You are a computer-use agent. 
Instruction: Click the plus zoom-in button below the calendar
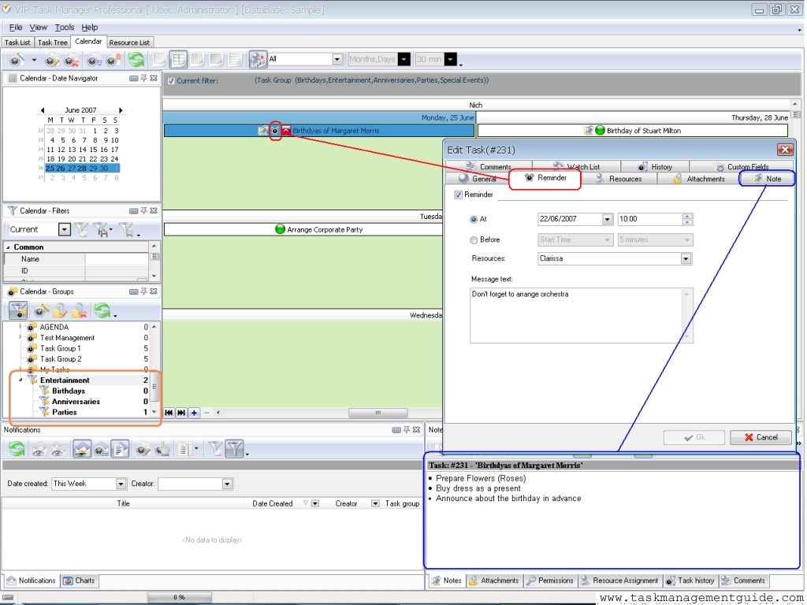pyautogui.click(x=194, y=413)
